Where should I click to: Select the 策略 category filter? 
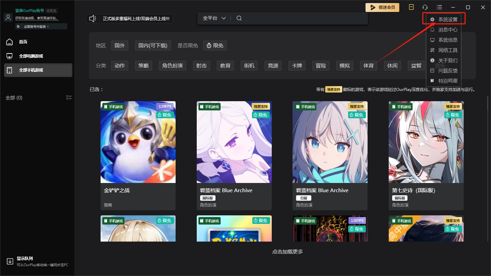[x=144, y=65]
